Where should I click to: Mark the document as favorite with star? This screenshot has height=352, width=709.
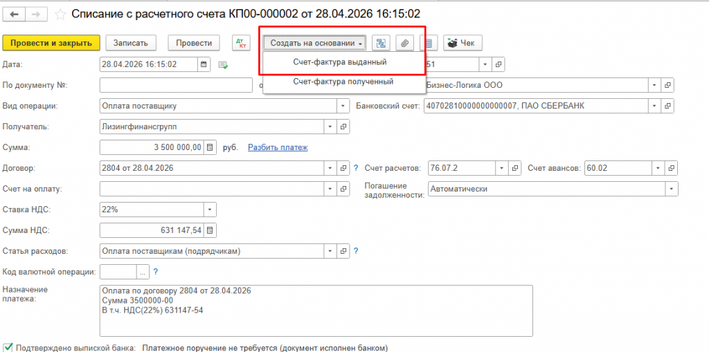pyautogui.click(x=60, y=15)
